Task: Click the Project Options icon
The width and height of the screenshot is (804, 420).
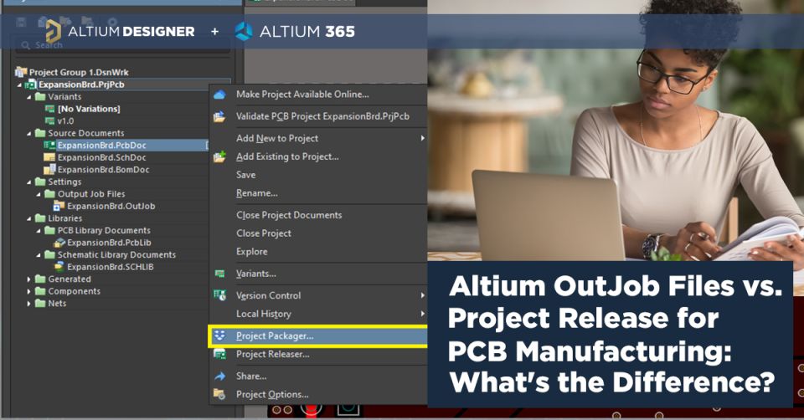Action: pyautogui.click(x=219, y=394)
